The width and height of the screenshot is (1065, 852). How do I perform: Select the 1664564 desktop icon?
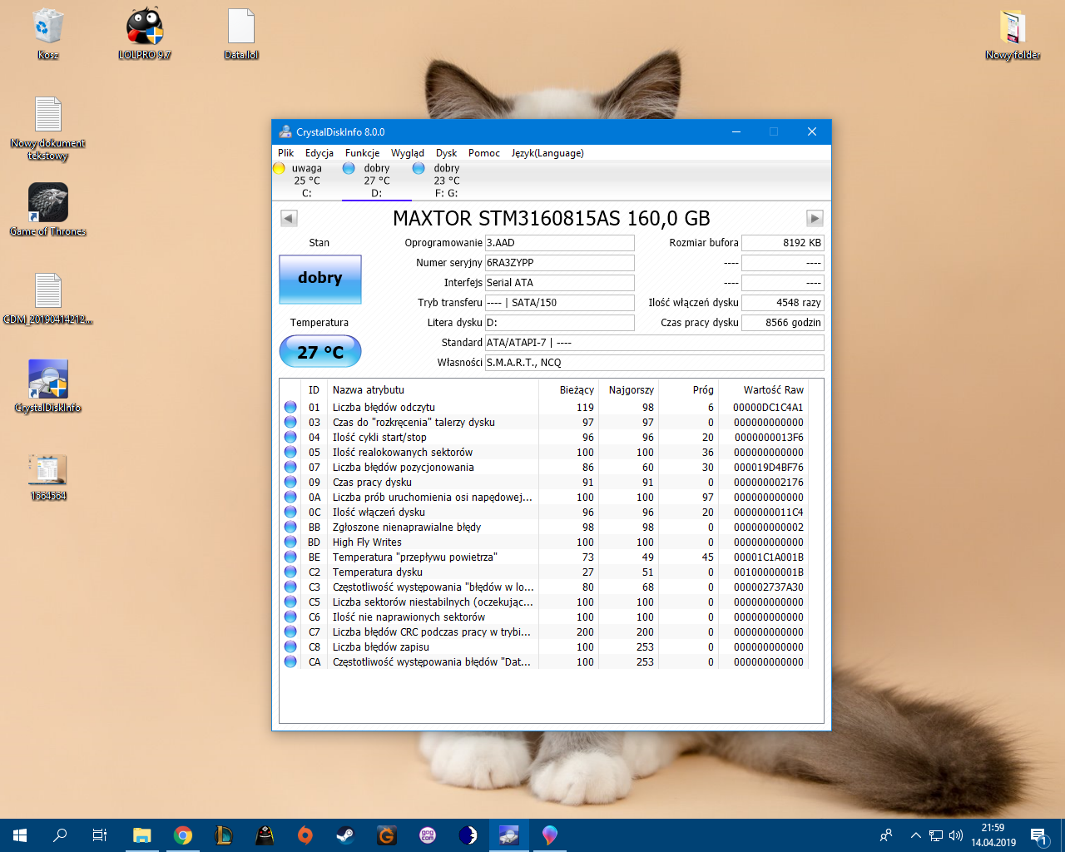48,476
